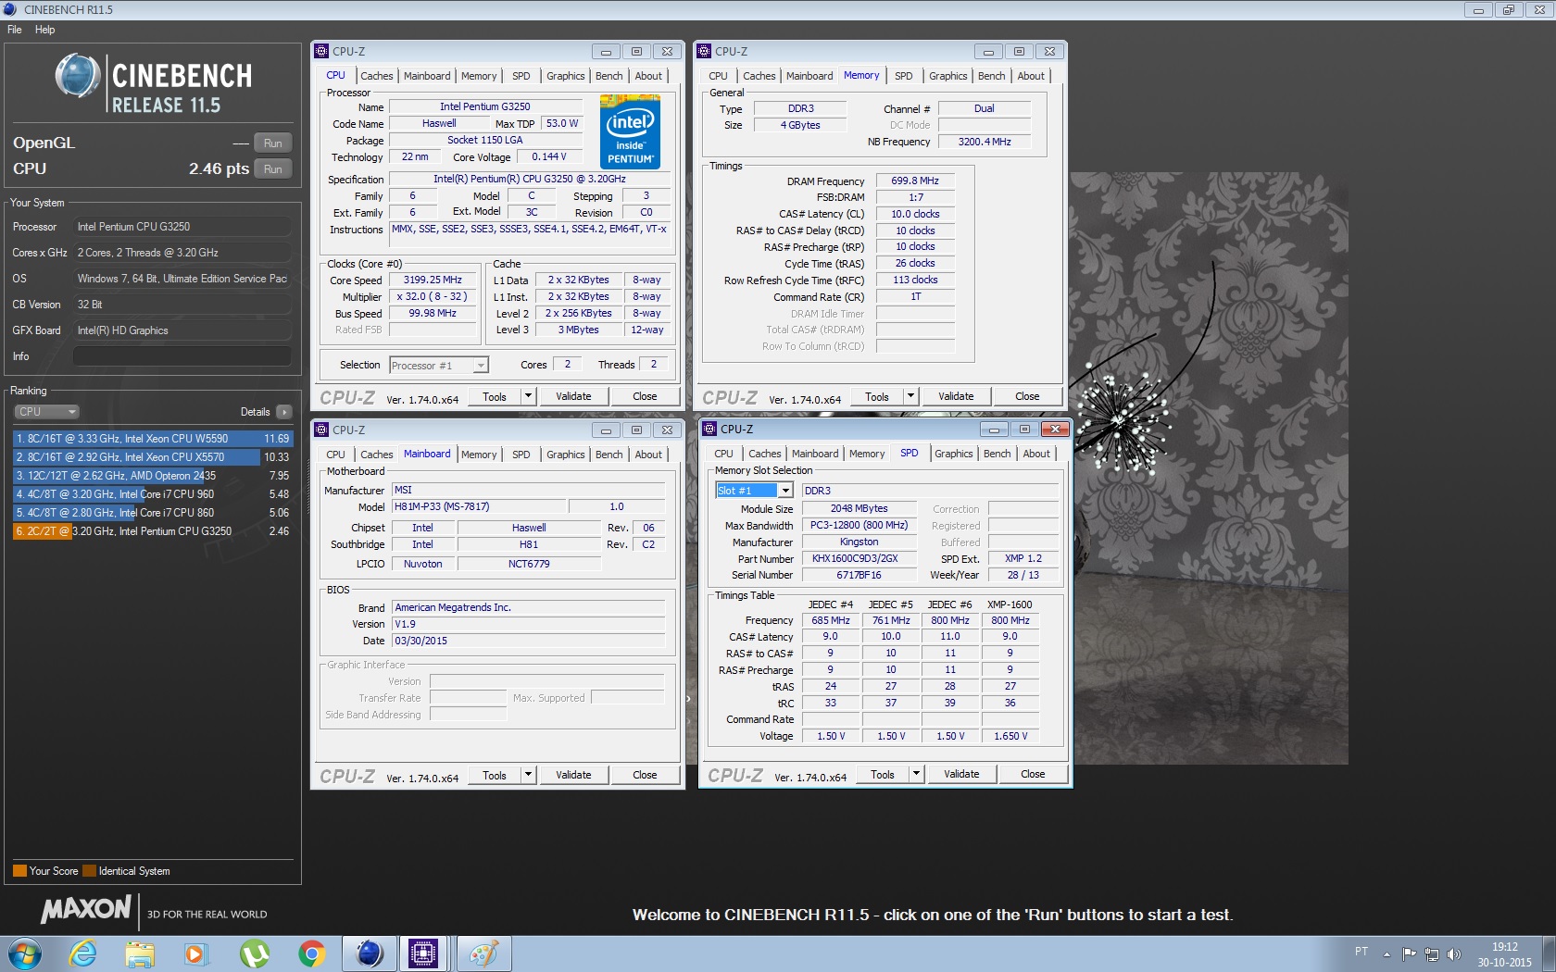Click the Show Desktop button

point(1549,953)
